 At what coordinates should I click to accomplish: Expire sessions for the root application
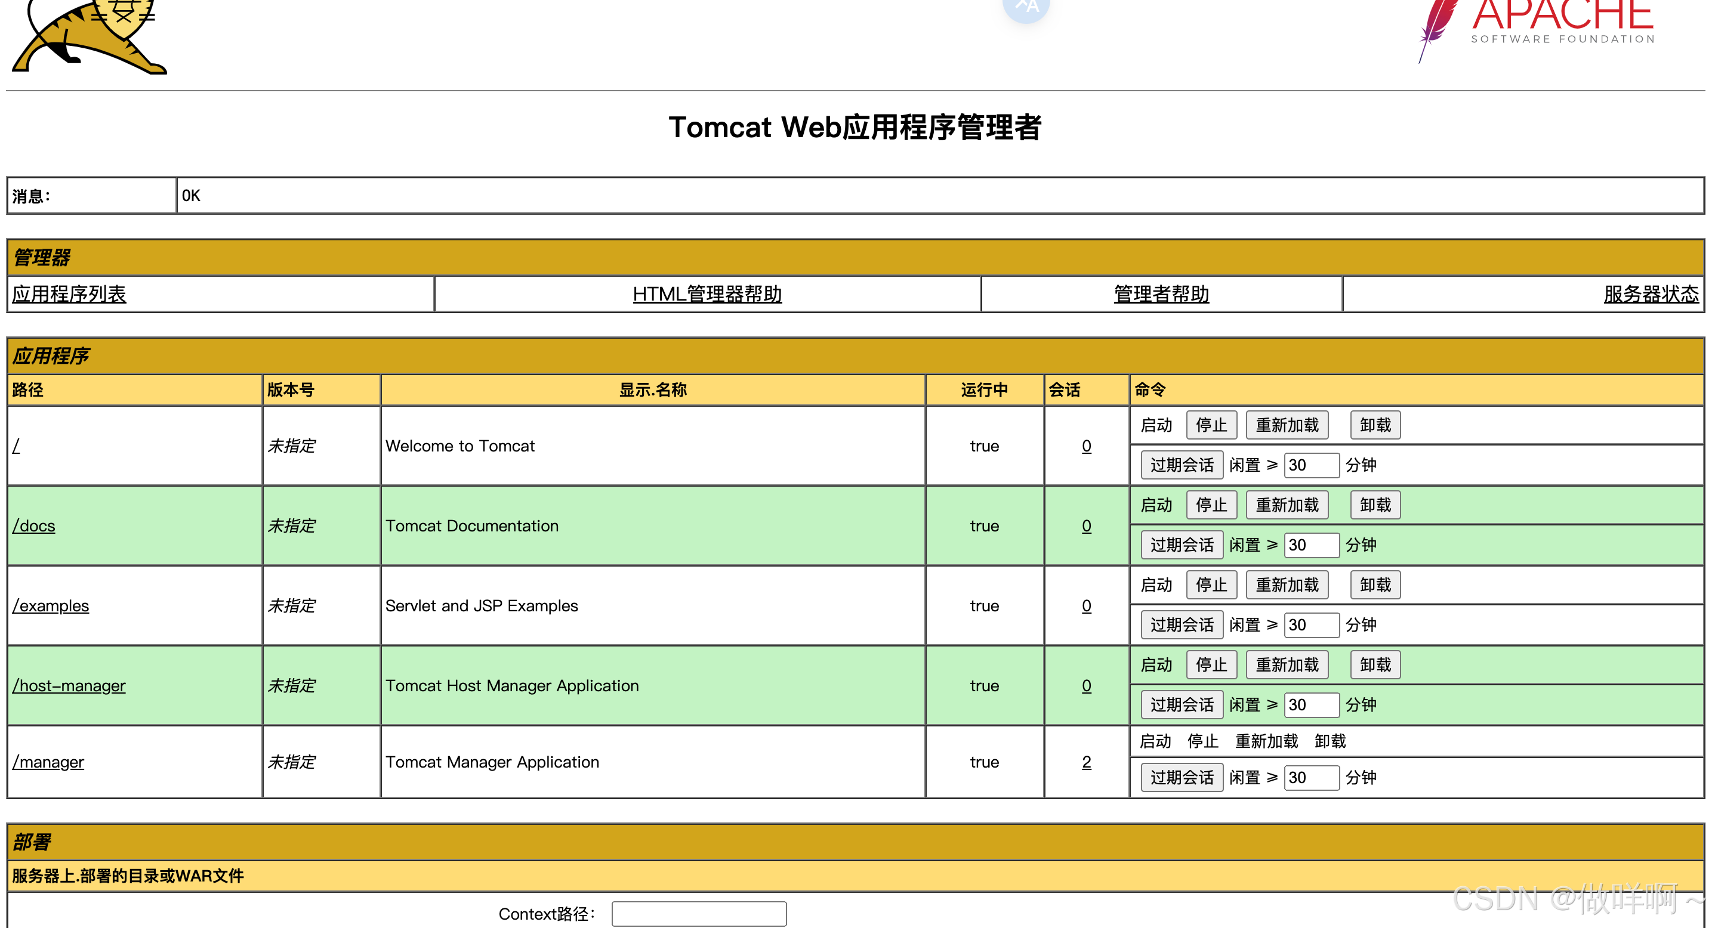(x=1182, y=465)
